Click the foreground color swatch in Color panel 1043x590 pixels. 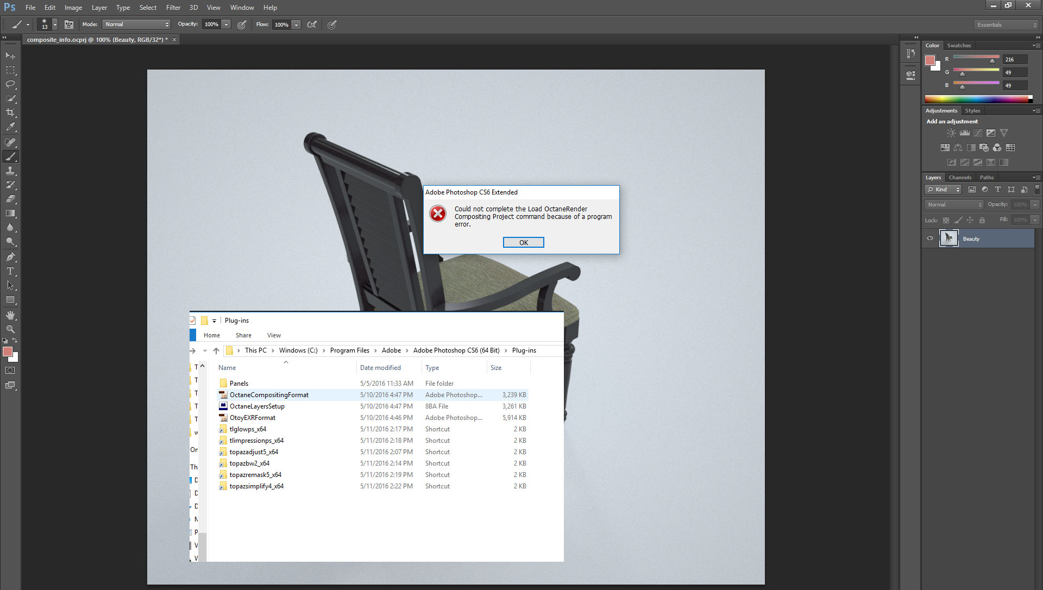click(x=930, y=60)
